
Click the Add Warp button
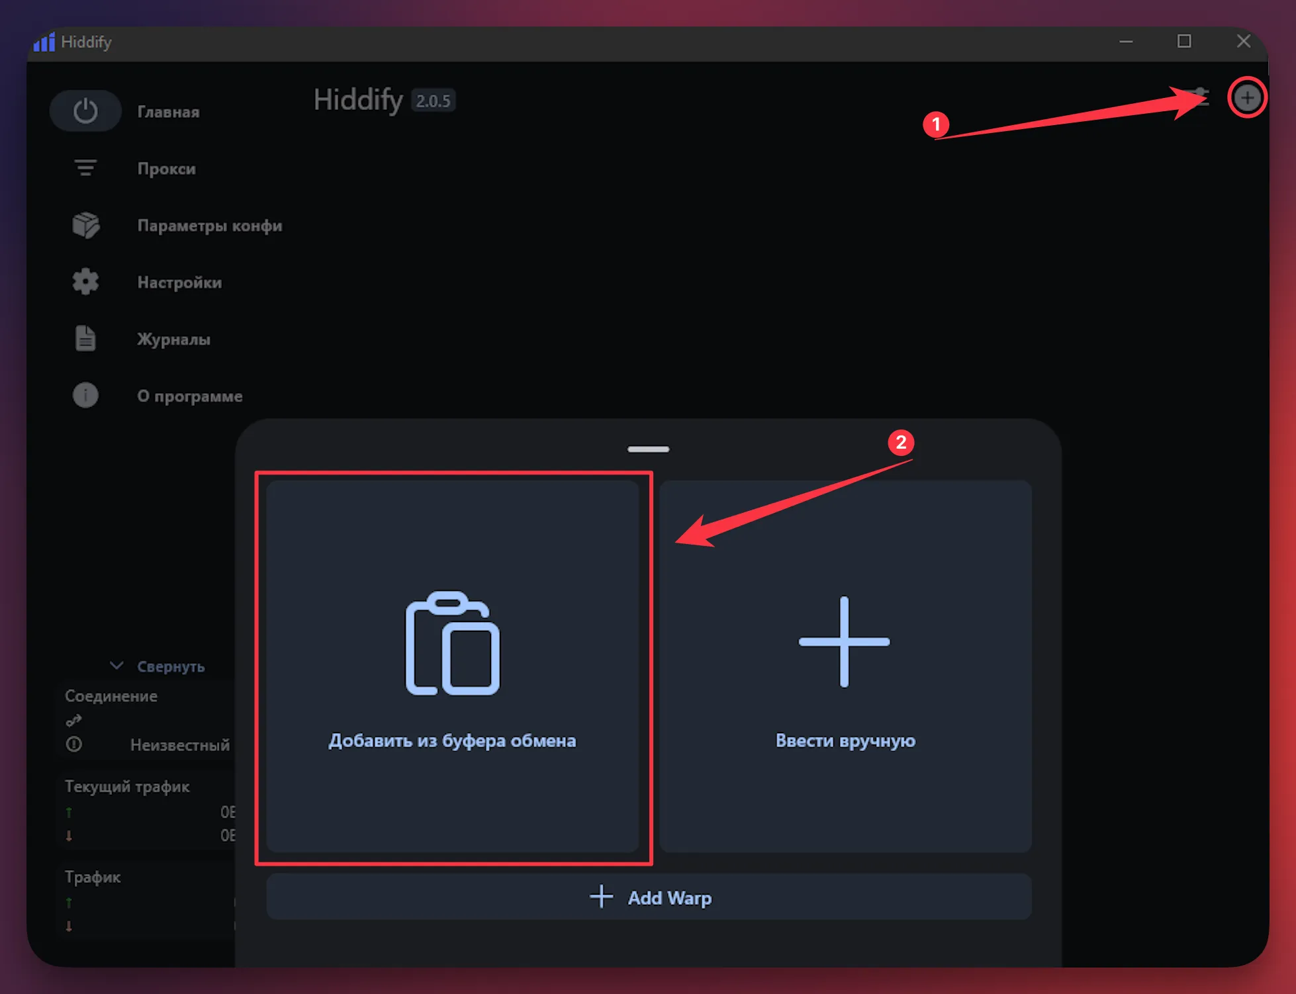649,897
